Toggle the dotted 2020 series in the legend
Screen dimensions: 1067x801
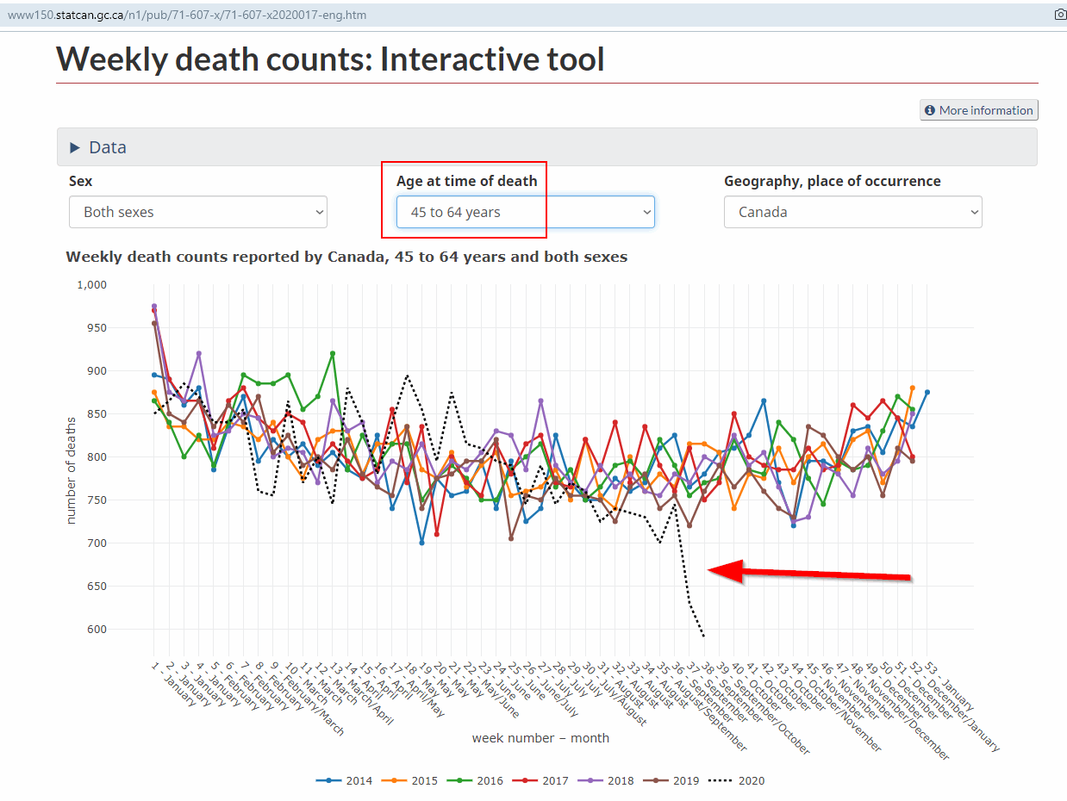click(737, 781)
